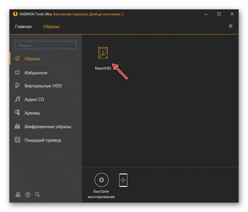Click the plus icon in top-right header
The width and height of the screenshot is (248, 212).
pyautogui.click(x=231, y=26)
